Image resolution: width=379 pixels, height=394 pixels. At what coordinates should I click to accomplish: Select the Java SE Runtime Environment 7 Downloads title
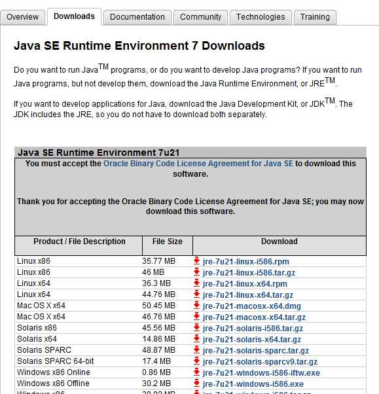[x=139, y=46]
